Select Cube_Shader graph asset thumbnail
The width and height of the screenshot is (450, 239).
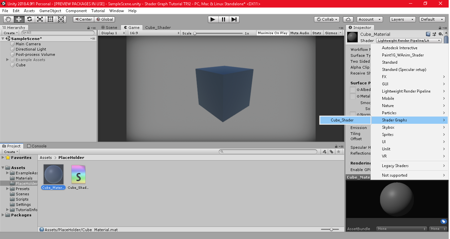[x=78, y=175]
